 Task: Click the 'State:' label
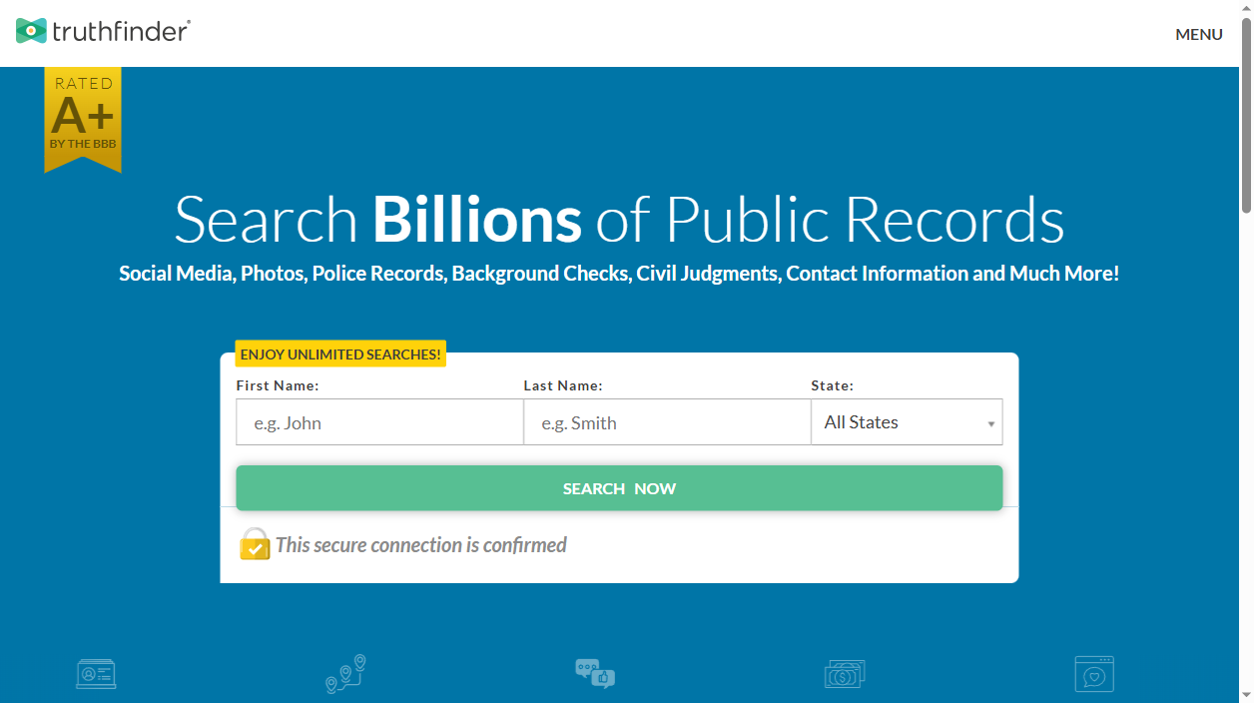(833, 385)
